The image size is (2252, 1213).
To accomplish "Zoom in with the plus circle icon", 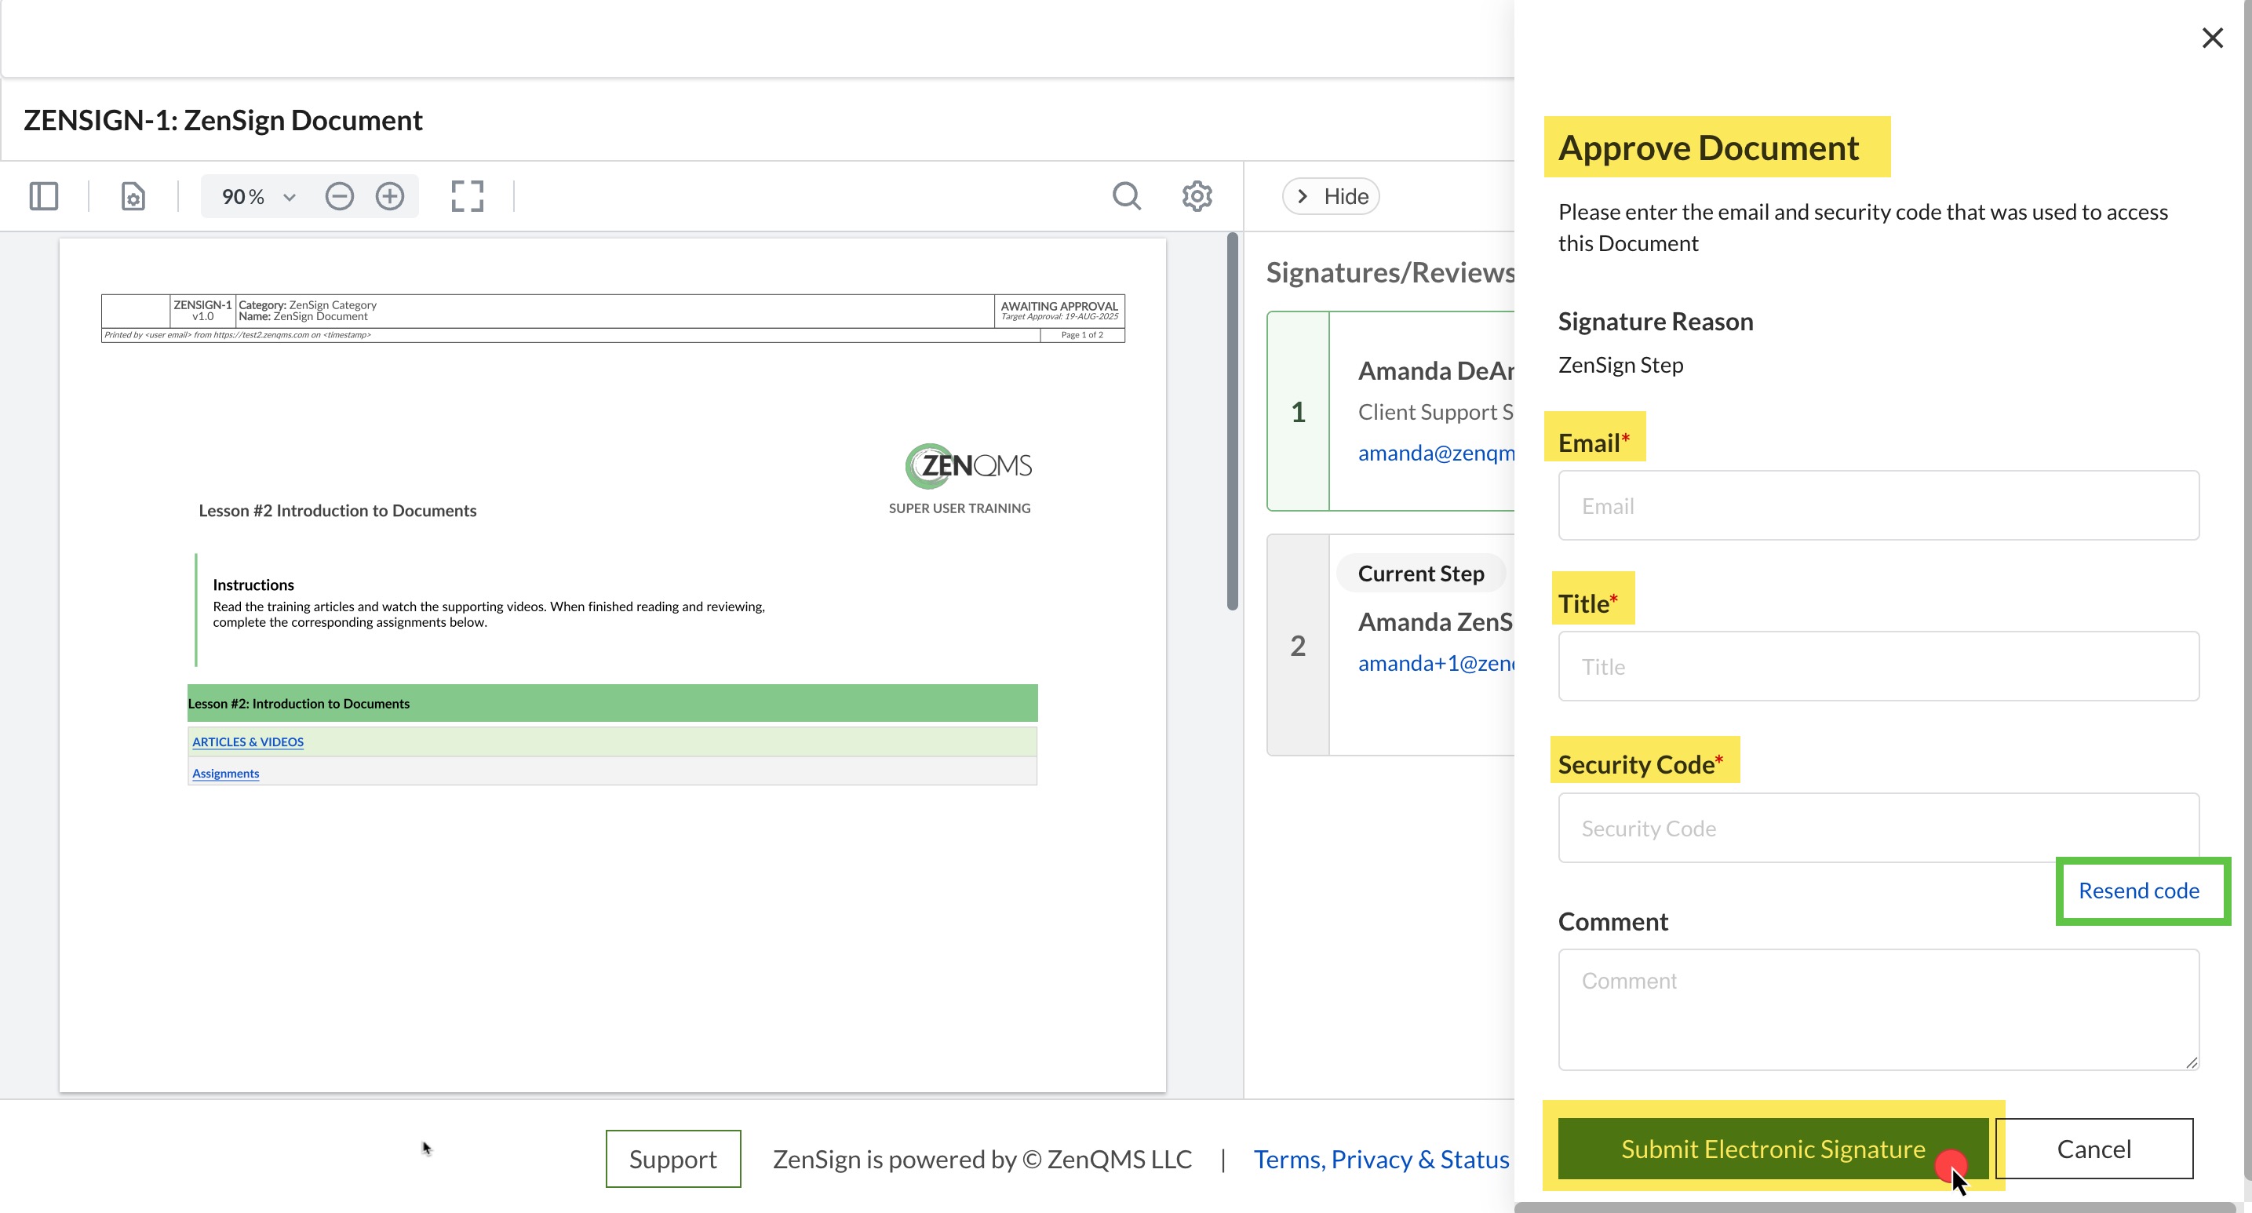I will [390, 195].
